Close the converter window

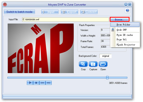(x=130, y=5)
